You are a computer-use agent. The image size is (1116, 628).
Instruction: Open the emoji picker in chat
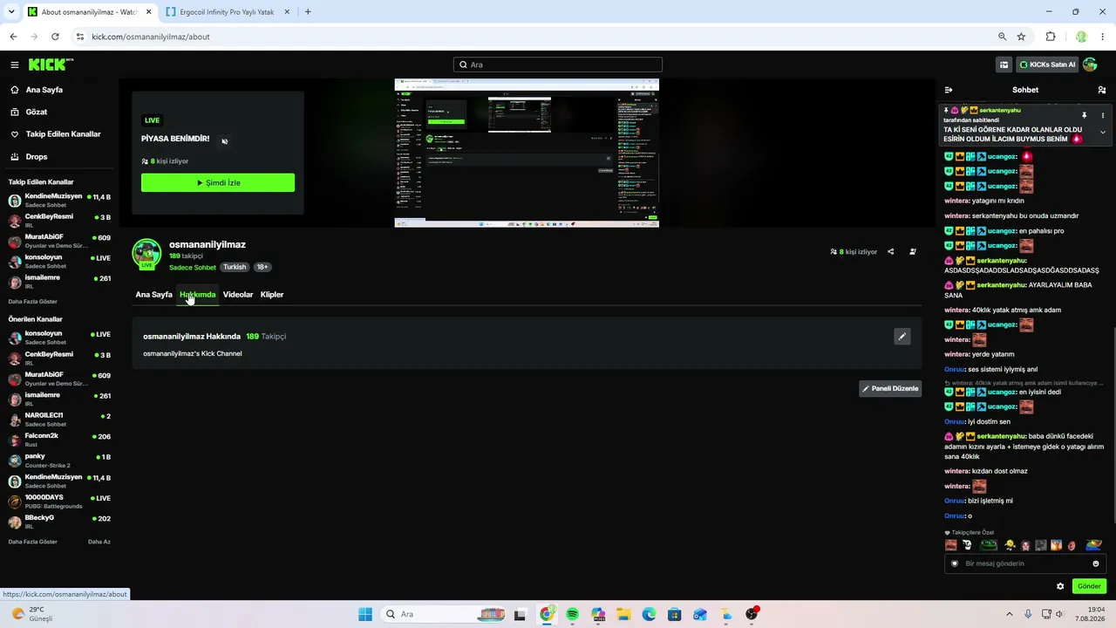pyautogui.click(x=1096, y=563)
